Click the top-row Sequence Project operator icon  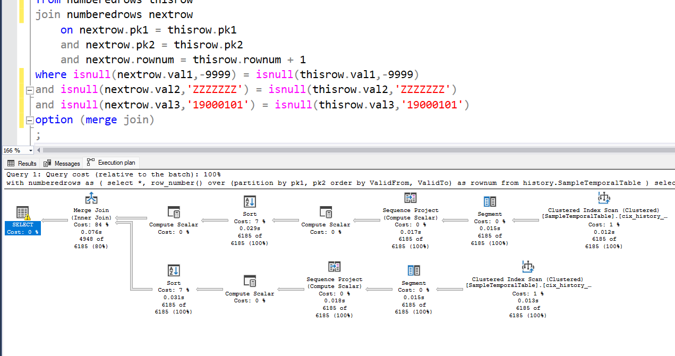(411, 198)
